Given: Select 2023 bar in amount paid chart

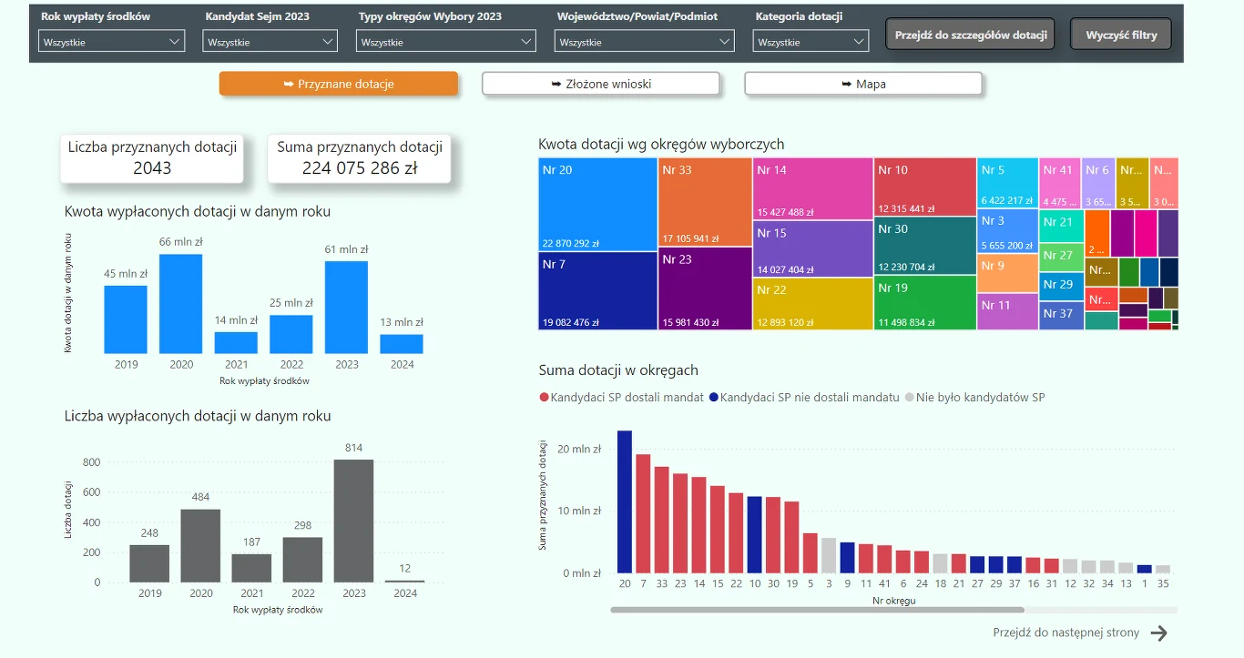Looking at the screenshot, I should (346, 308).
